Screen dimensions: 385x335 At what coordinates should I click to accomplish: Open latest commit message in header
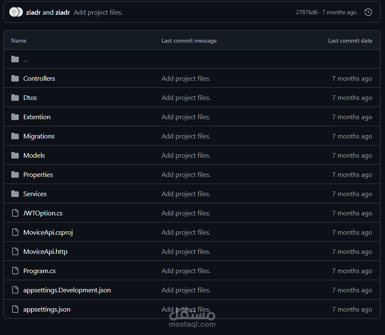pos(98,12)
